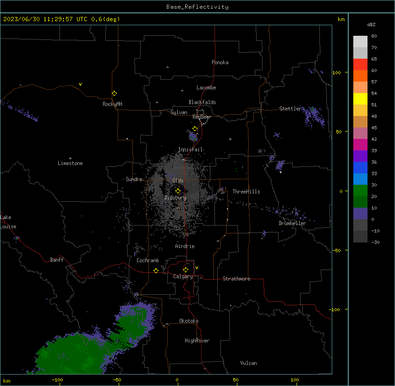Select the RedDeer city label
395x386 pixels.
point(202,117)
